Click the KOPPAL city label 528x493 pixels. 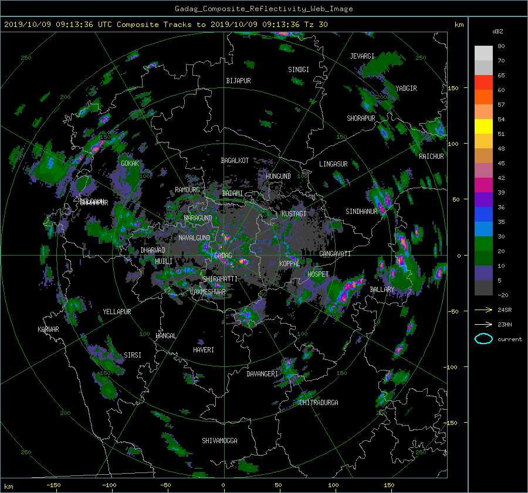pos(290,264)
